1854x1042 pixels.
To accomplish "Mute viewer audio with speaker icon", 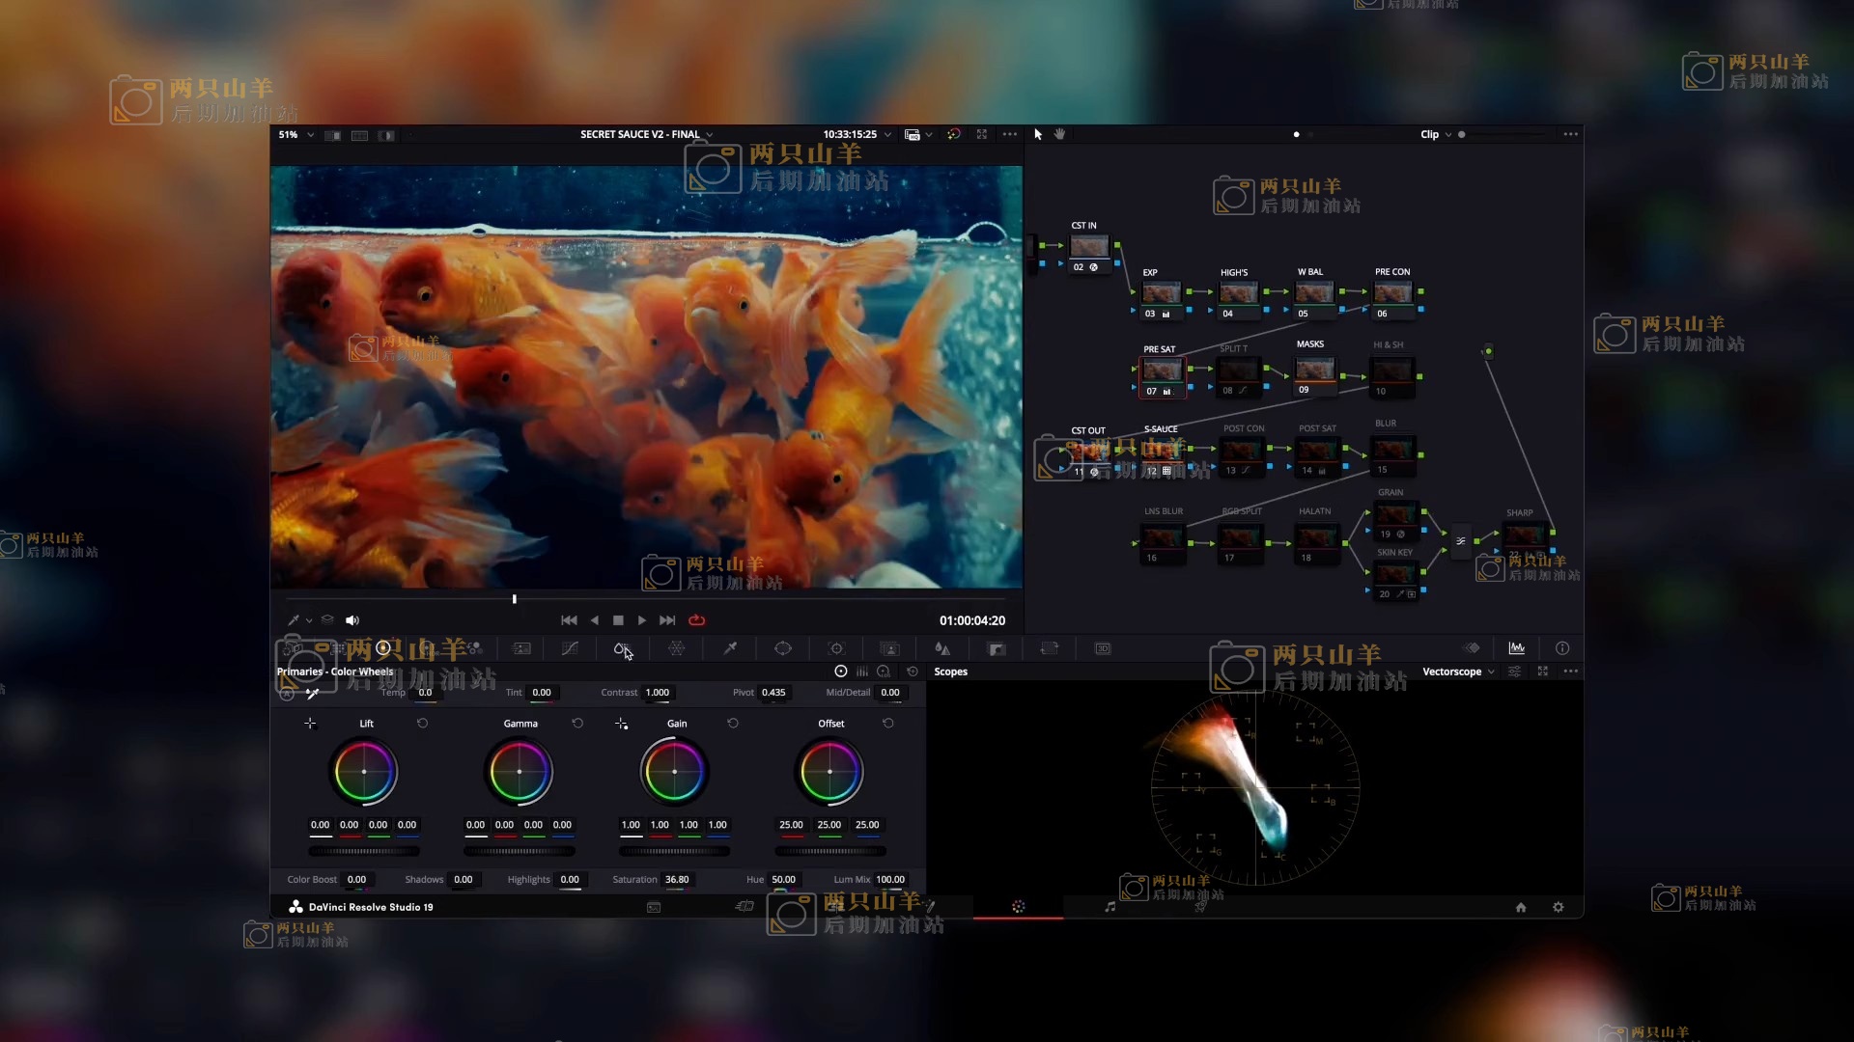I will [352, 620].
